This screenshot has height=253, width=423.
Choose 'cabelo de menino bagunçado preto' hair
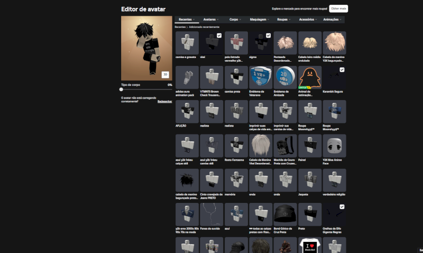(187, 180)
